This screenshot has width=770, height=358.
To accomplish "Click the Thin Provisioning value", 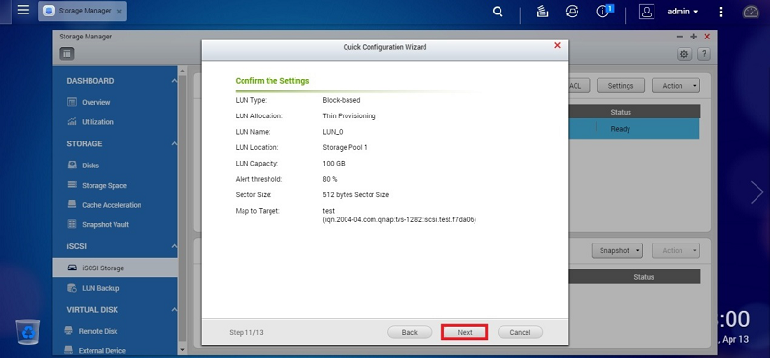I will 349,115.
